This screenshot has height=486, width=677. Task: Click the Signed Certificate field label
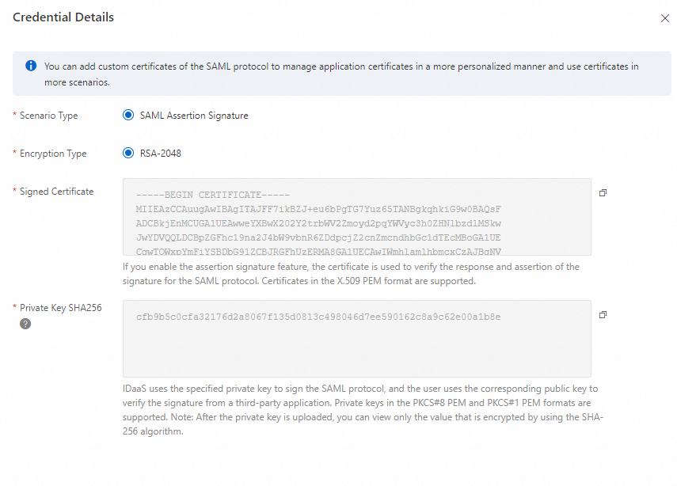56,192
